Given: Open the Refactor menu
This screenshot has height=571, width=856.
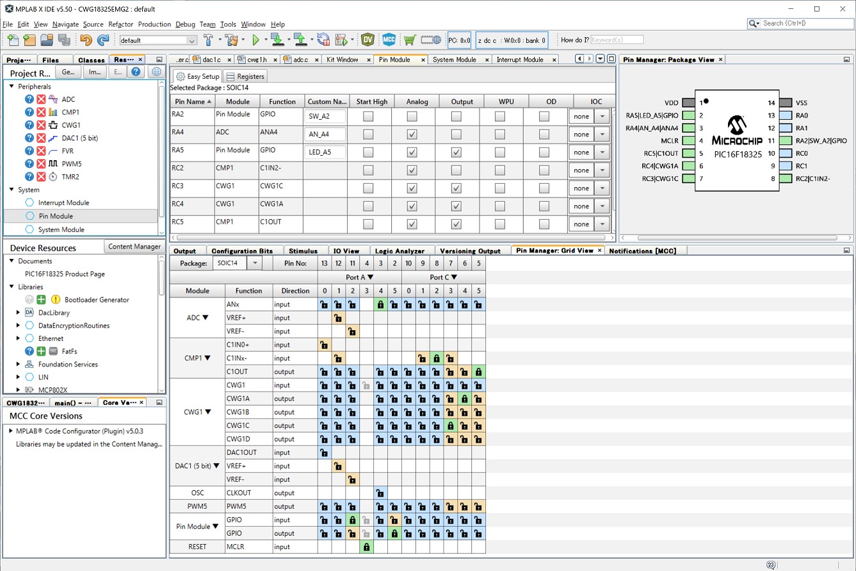Looking at the screenshot, I should [121, 24].
